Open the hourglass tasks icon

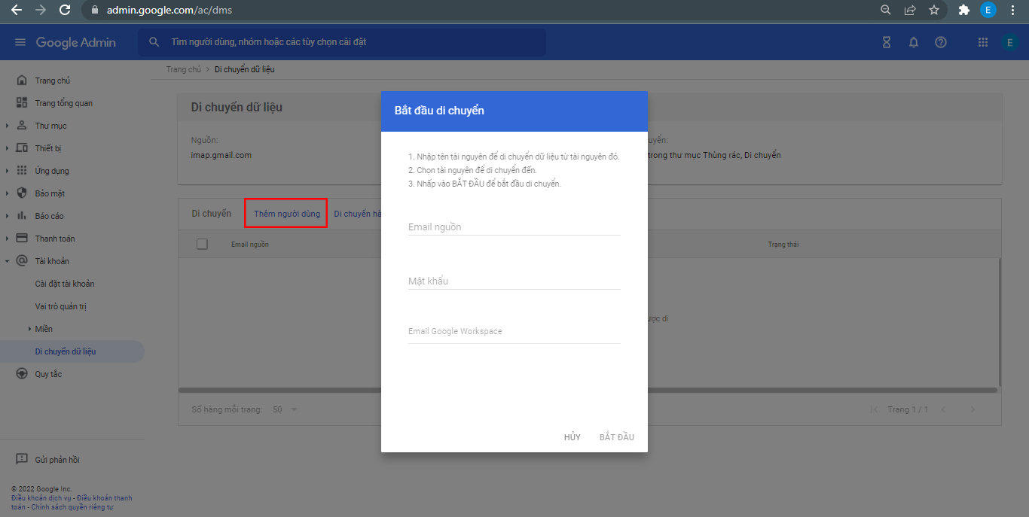pyautogui.click(x=887, y=42)
